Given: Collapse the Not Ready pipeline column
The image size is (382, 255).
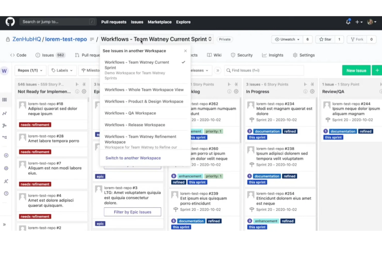Looking at the screenshot, I should (x=77, y=84).
